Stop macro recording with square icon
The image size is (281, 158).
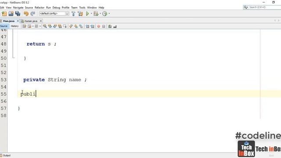pyautogui.click(x=104, y=26)
